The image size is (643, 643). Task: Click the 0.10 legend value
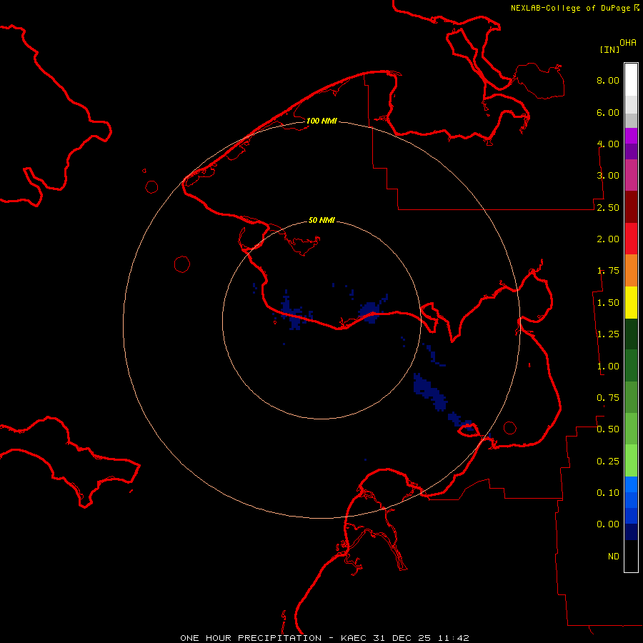(608, 493)
